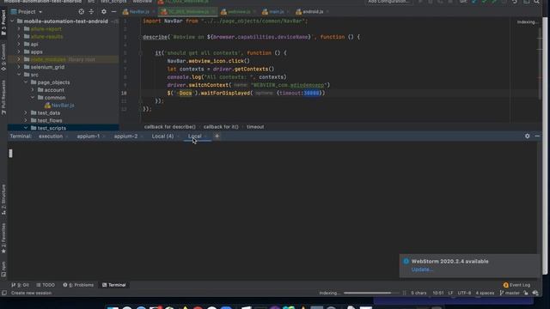Switch to NavBar.js editor tab
550x309 pixels.
click(139, 11)
